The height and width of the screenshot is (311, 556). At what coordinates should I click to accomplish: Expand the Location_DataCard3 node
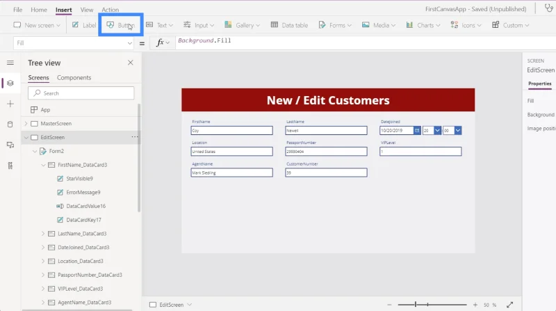coord(43,262)
